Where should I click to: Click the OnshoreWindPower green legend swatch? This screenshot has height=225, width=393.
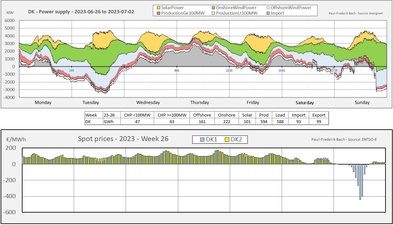point(213,8)
